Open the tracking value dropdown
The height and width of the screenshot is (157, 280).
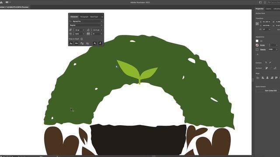[101, 34]
